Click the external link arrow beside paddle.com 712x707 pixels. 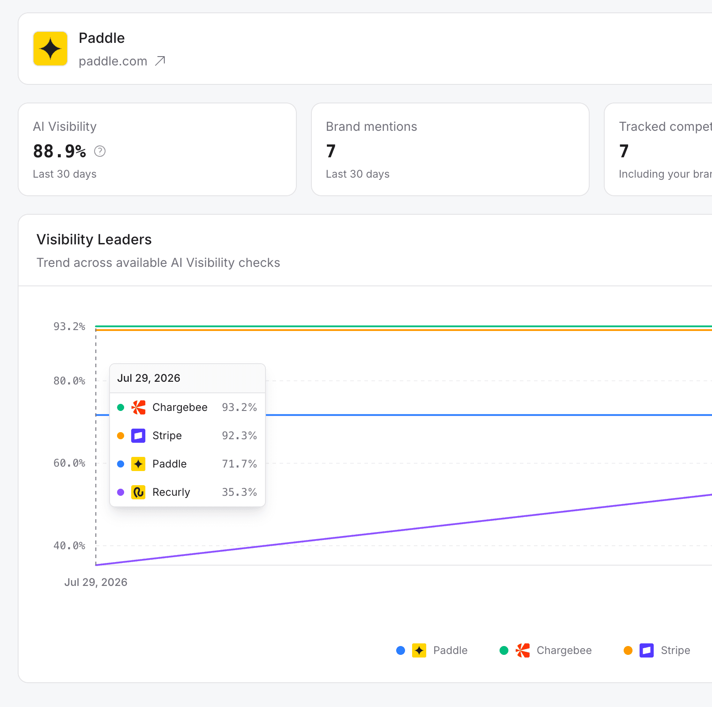pyautogui.click(x=160, y=61)
